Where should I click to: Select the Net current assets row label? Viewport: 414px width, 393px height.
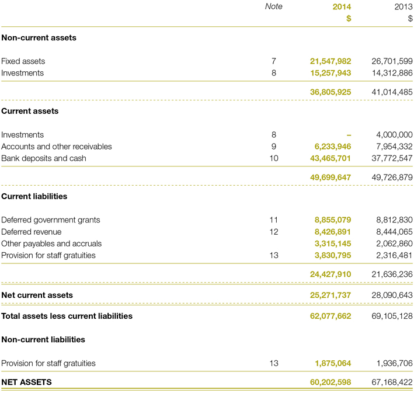tap(37, 295)
